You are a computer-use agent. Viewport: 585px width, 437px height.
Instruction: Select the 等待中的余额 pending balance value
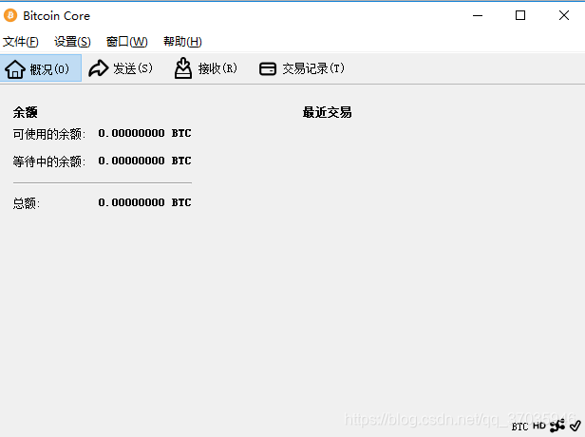(x=144, y=161)
